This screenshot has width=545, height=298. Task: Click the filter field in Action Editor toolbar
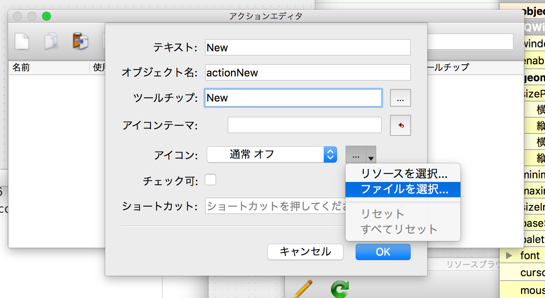tap(470, 42)
